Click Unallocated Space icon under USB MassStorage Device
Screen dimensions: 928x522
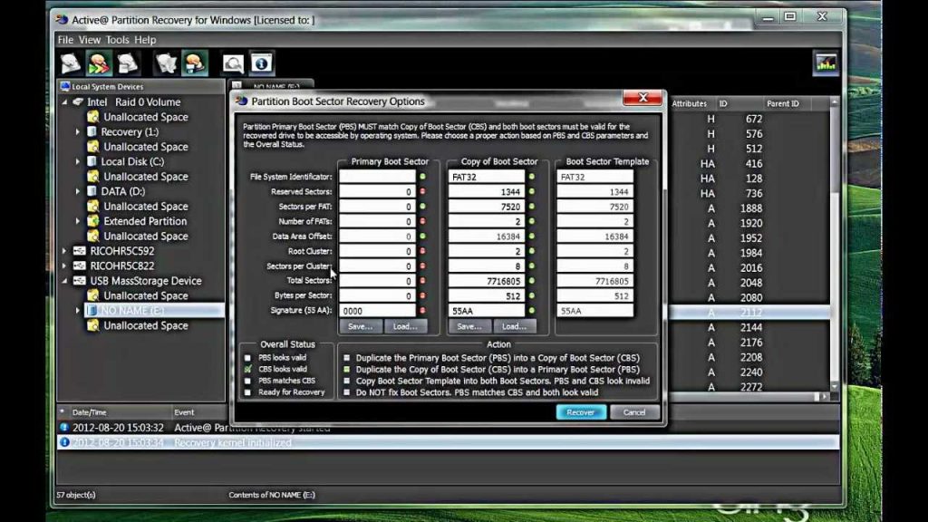click(x=93, y=295)
